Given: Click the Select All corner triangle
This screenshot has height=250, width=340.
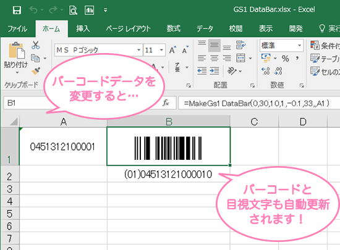Looking at the screenshot, I should [14, 122].
